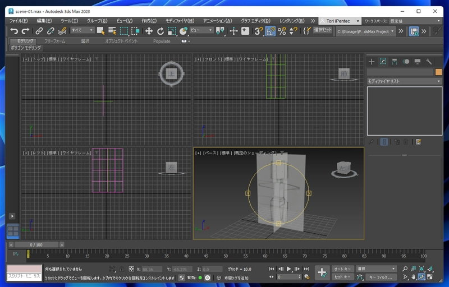Open the グループ(G) menu

[97, 21]
